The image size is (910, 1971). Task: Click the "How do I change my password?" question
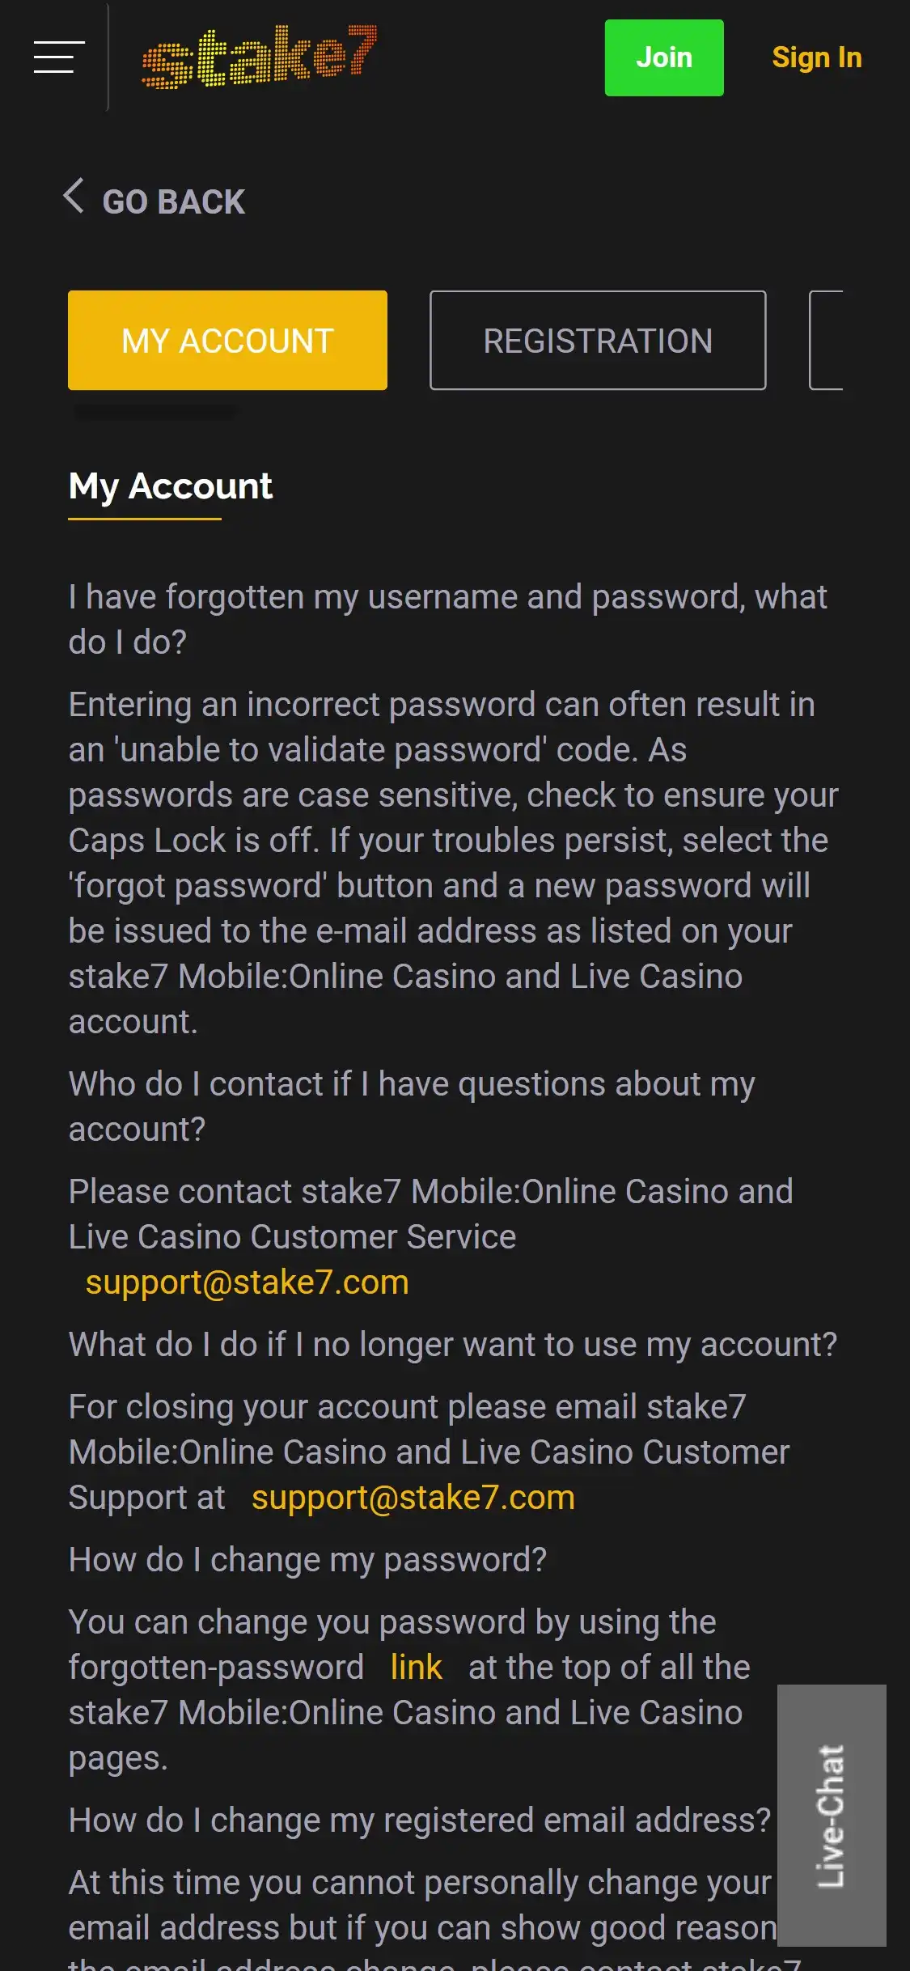307,1560
